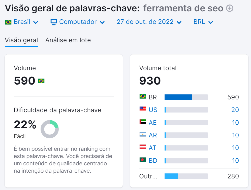Click the computer device icon
This screenshot has height=190, width=251.
[x=54, y=22]
